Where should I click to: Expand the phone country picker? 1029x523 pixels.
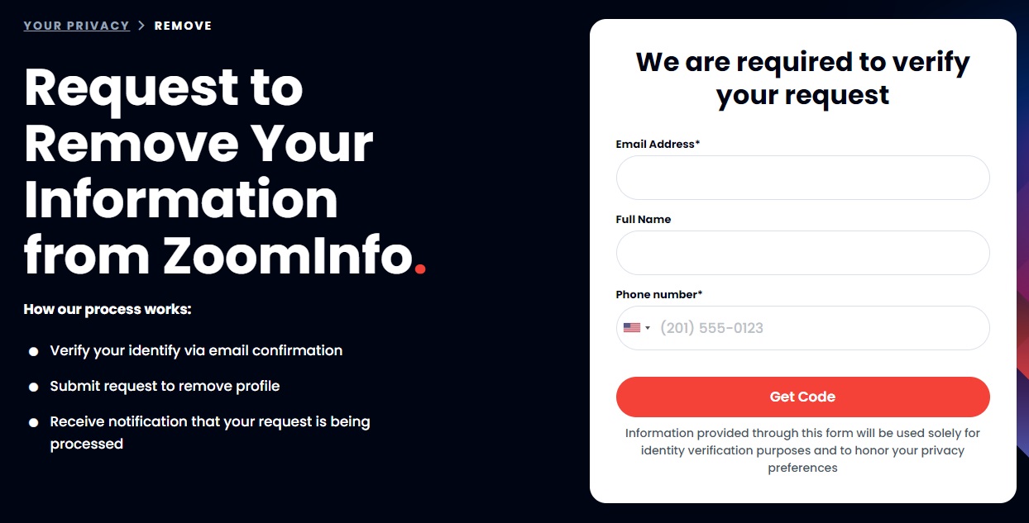click(639, 327)
